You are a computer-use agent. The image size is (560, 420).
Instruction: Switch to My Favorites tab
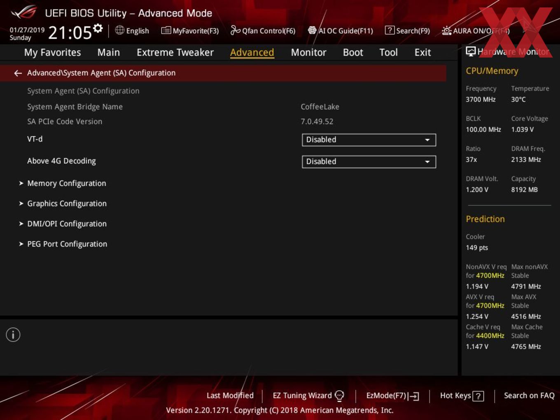click(x=52, y=52)
